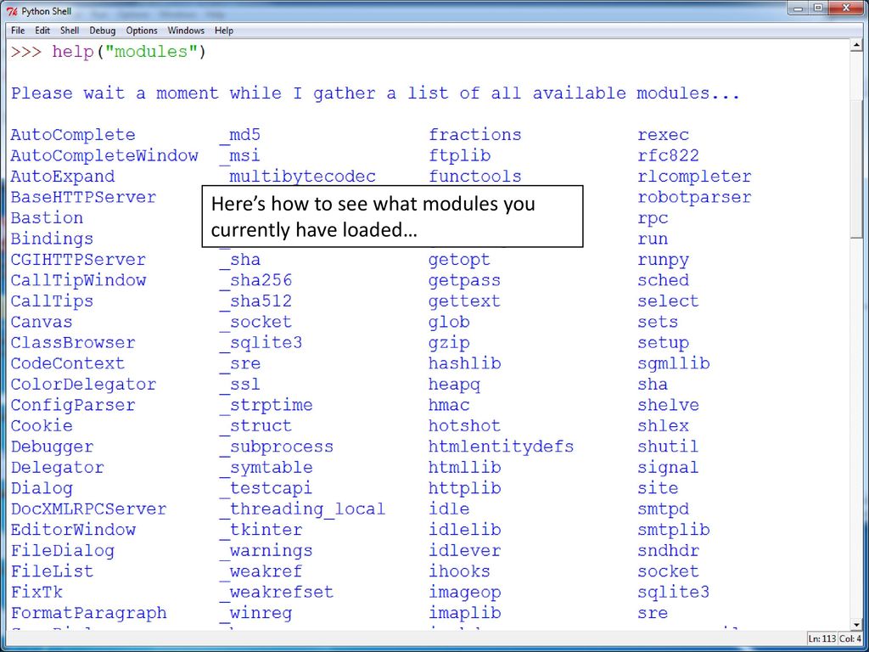
Task: Click the htmlentitydefs module name
Action: pyautogui.click(x=501, y=447)
